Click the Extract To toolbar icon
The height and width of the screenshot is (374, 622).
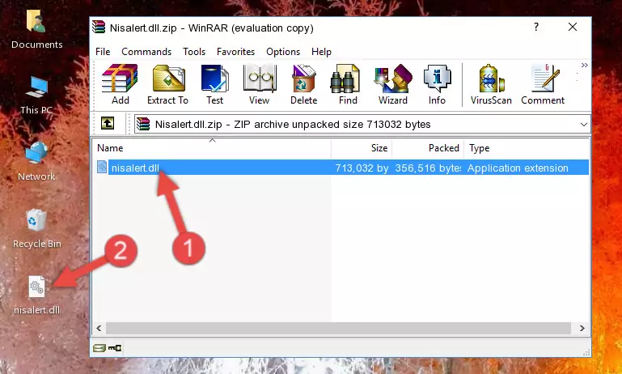pos(167,84)
